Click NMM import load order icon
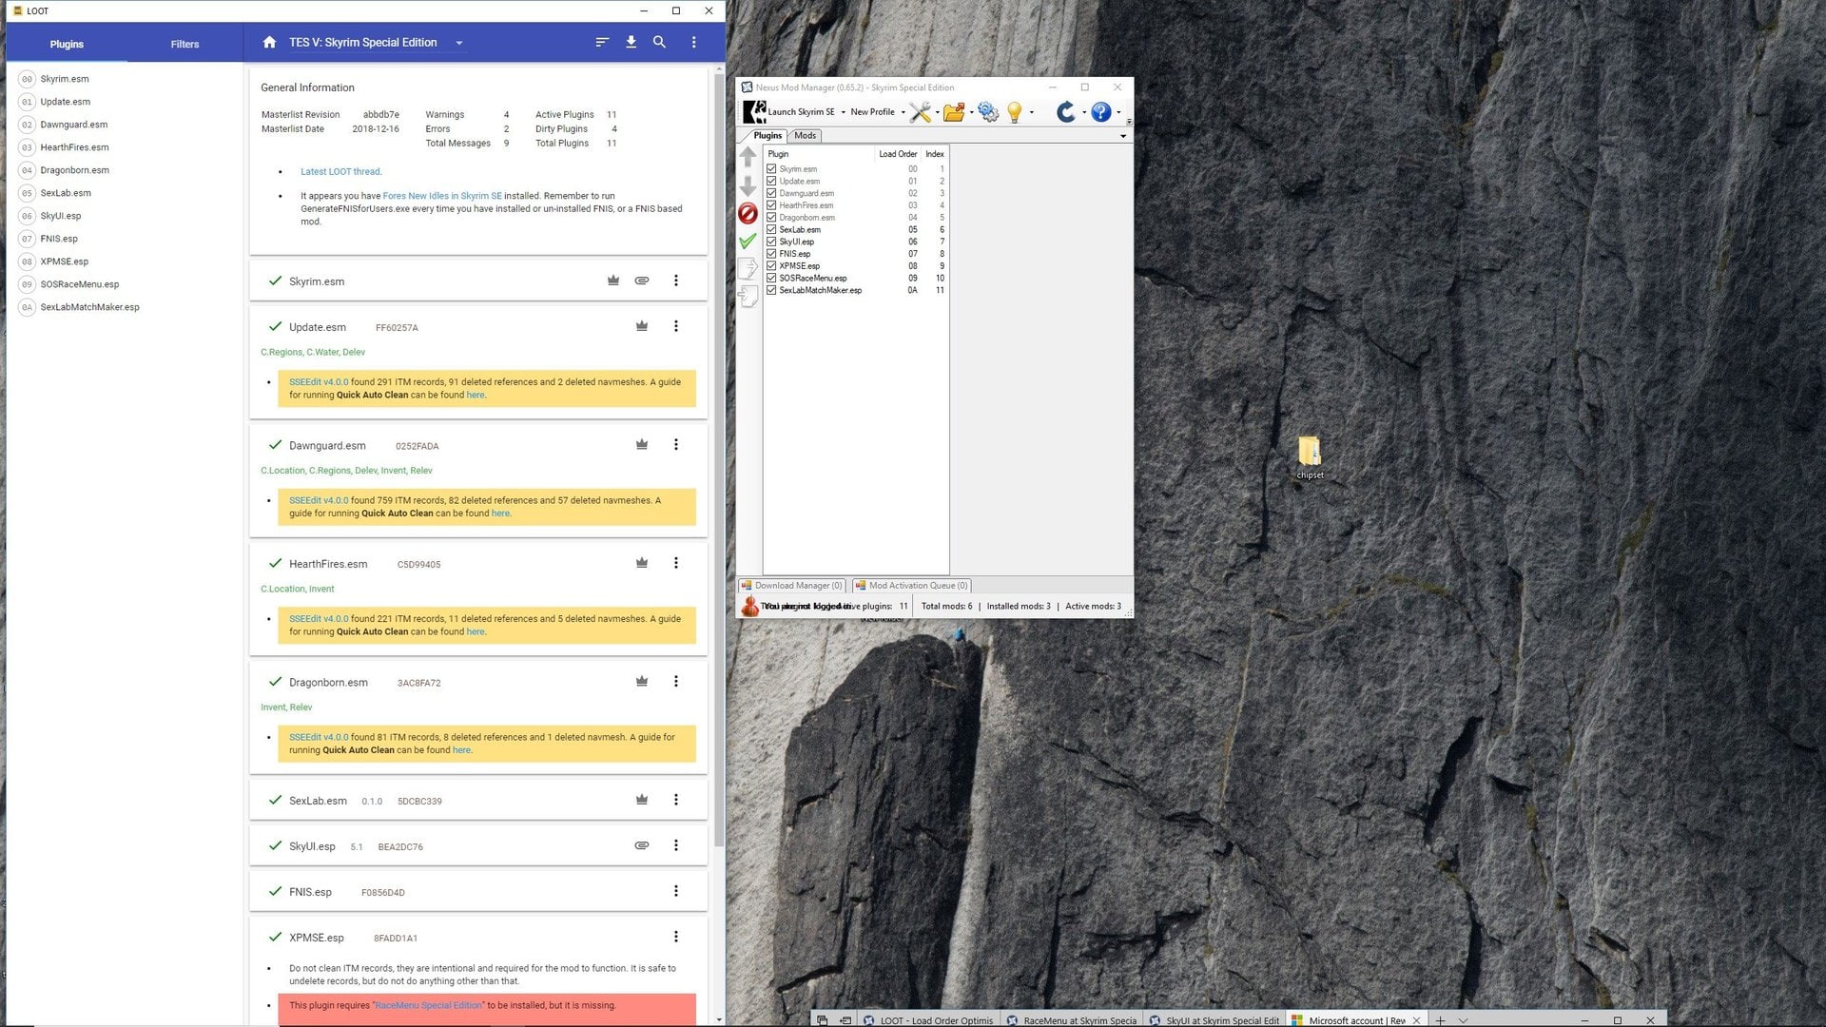 (748, 297)
